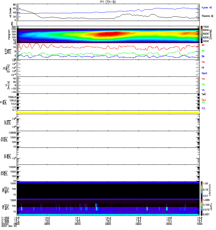
Task: Click the 0840 time tick label
Action: pyautogui.click(x=77, y=224)
